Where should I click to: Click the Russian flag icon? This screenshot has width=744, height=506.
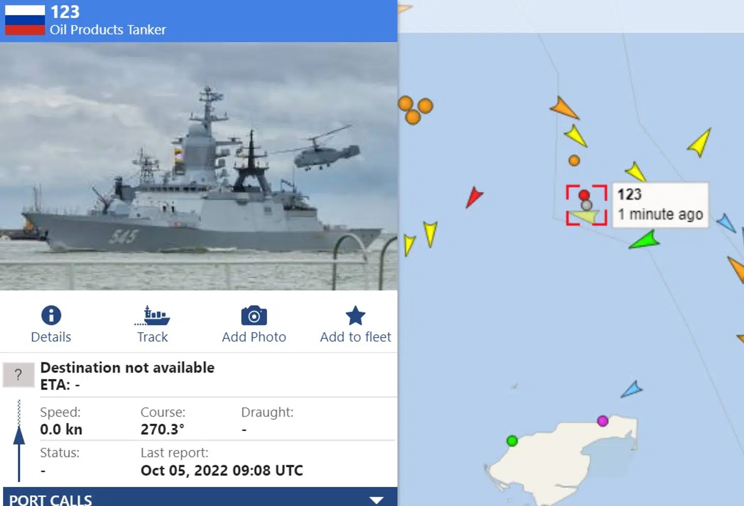(x=25, y=20)
